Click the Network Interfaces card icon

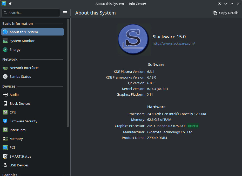point(5,68)
